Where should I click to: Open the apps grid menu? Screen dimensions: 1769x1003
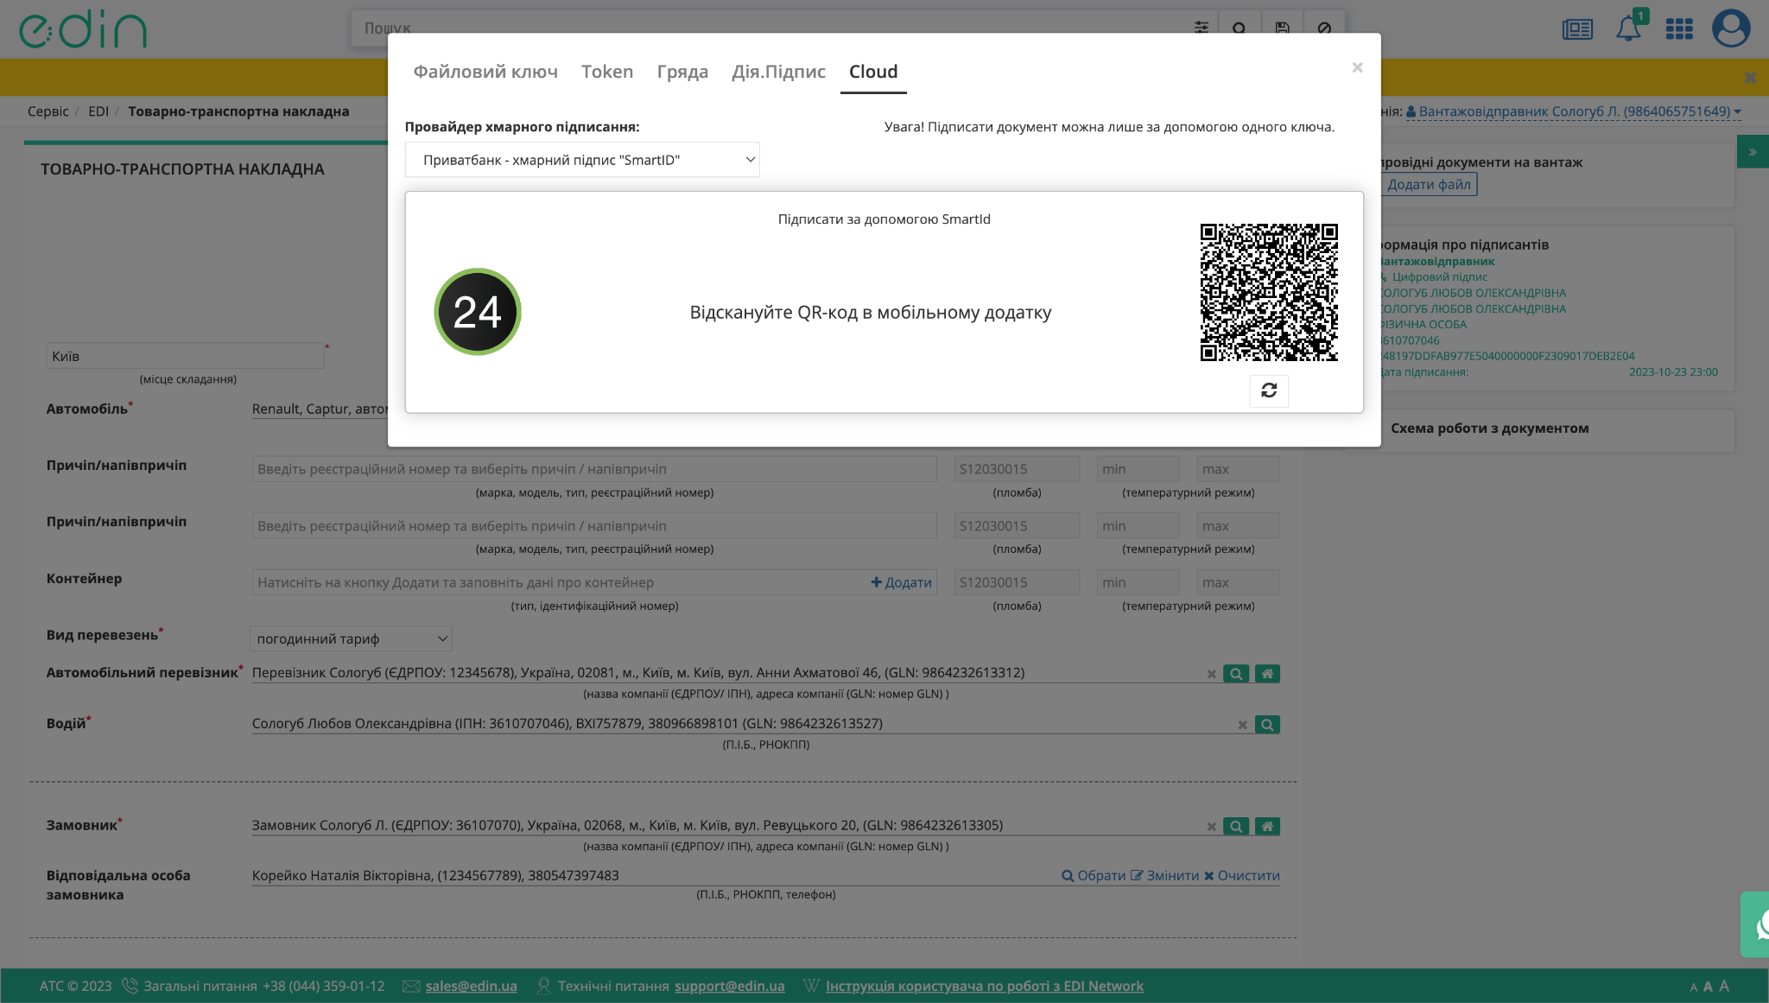coord(1679,29)
